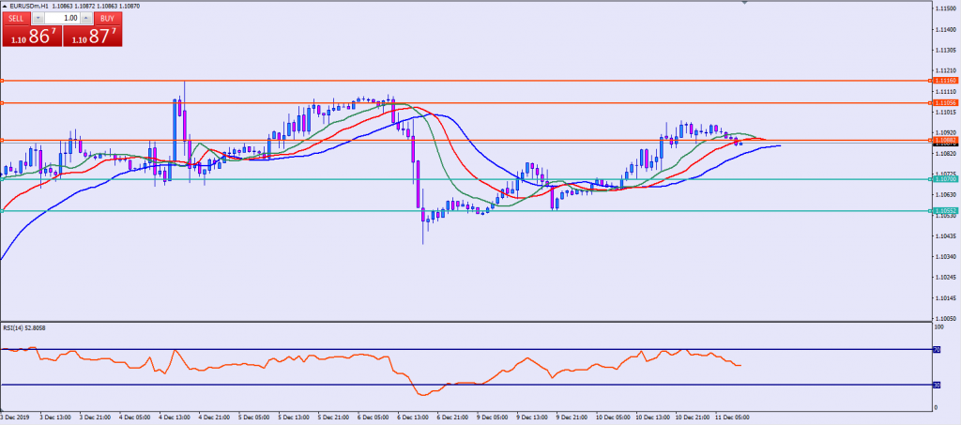Image resolution: width=961 pixels, height=425 pixels.
Task: Click the RSI level 70 label
Action: click(936, 350)
